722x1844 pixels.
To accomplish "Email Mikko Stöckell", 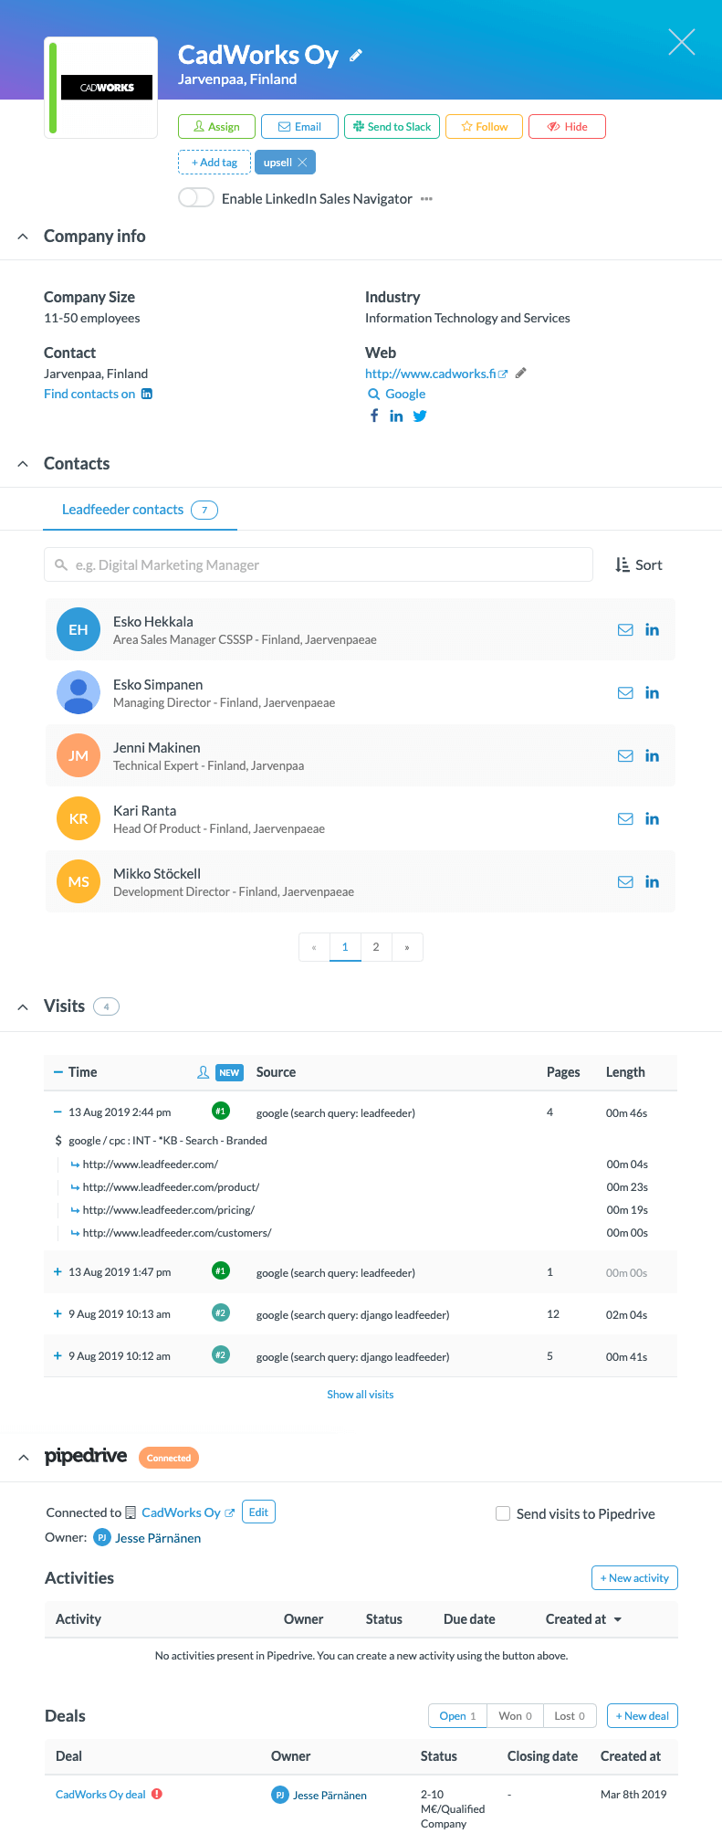I will (625, 881).
